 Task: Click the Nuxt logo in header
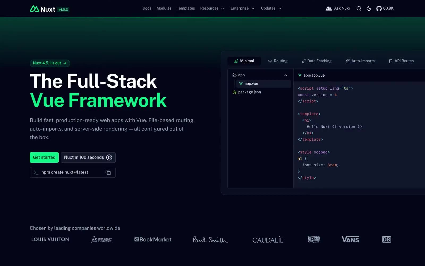42,9
